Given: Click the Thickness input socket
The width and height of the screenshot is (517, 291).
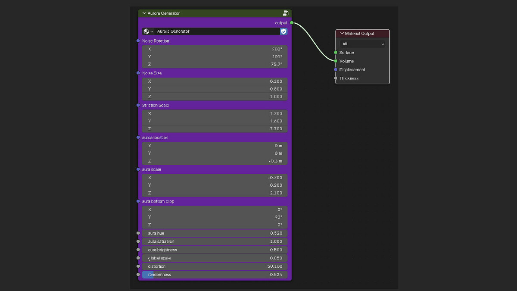Looking at the screenshot, I should click(x=336, y=78).
